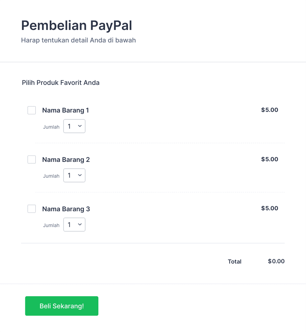
Task: Click the Pilih Produk Favorit Anda label
Action: (61, 83)
